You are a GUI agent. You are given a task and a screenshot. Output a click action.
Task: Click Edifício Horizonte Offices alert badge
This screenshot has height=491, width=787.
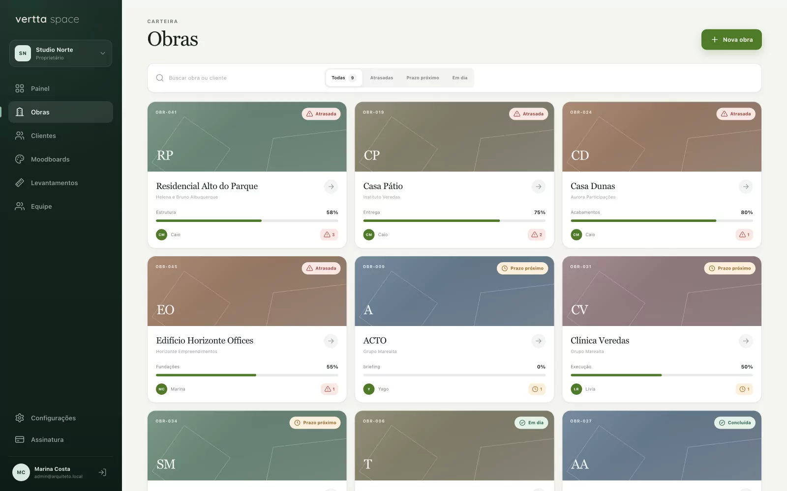click(x=329, y=389)
